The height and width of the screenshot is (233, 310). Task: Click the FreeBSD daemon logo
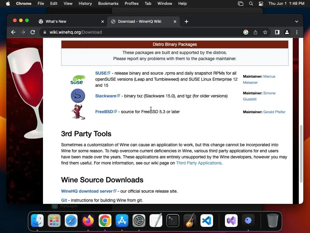point(78,112)
